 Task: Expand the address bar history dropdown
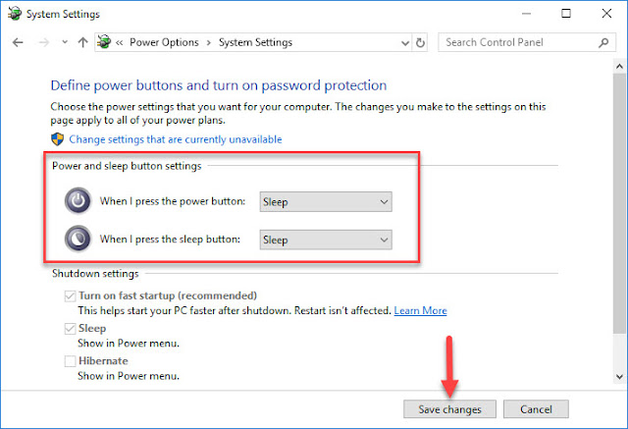click(405, 43)
